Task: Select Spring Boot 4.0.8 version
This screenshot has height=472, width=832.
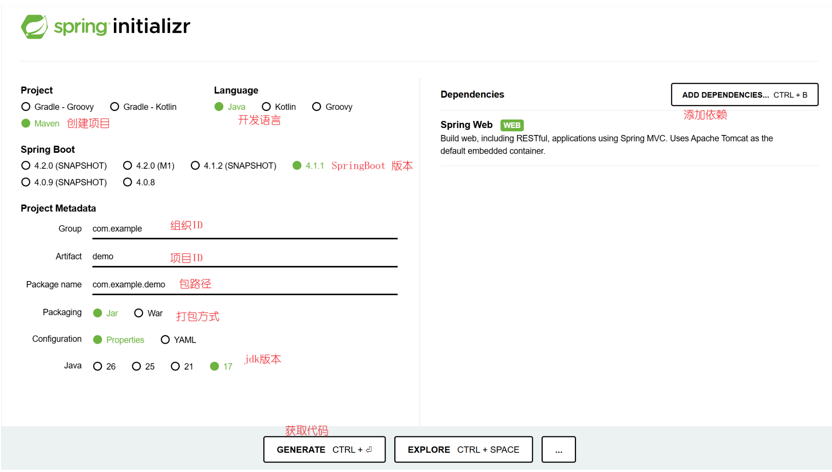Action: coord(139,183)
